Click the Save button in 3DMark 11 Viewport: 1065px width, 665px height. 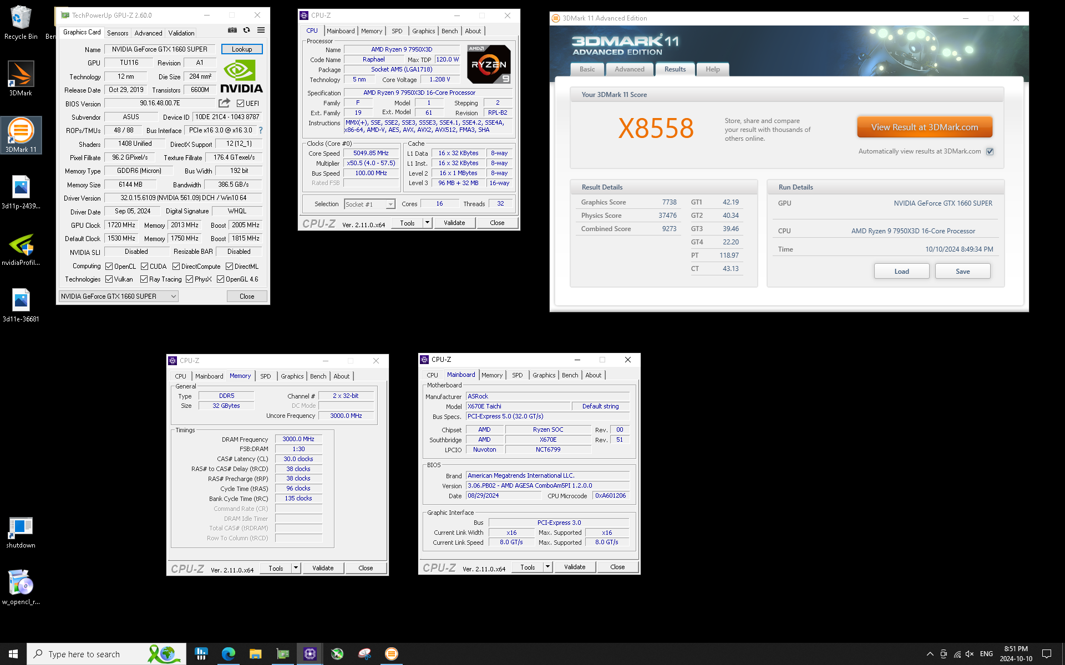click(x=962, y=271)
